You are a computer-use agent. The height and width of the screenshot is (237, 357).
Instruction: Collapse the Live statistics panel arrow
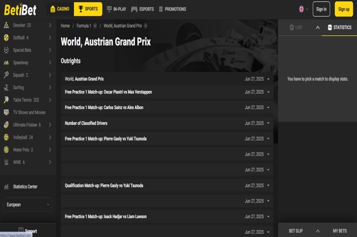tap(318, 27)
